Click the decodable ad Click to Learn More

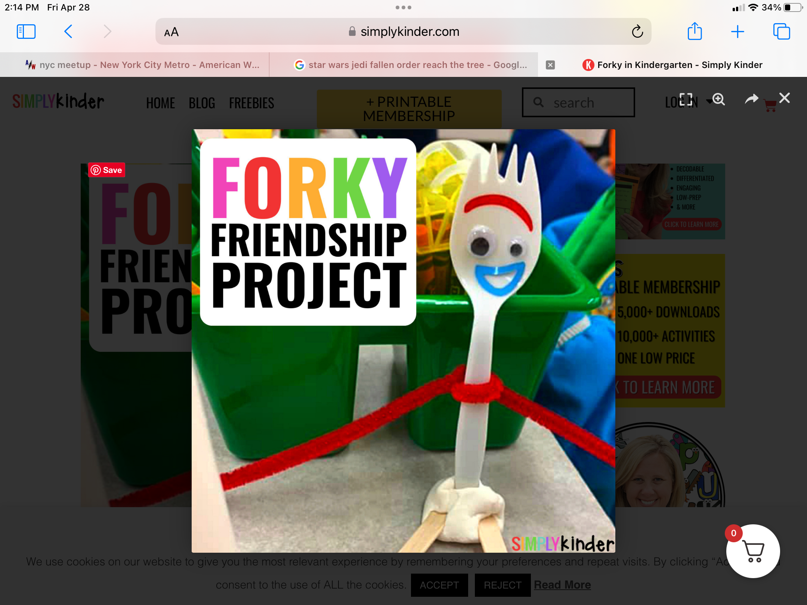(x=692, y=224)
